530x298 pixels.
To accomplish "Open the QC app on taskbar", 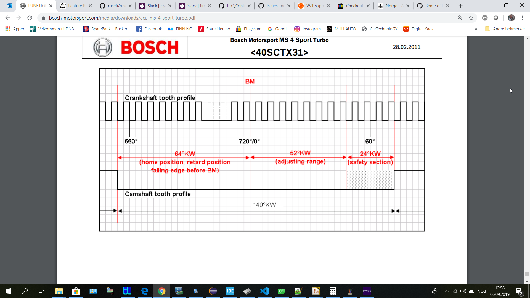I will pos(282,291).
